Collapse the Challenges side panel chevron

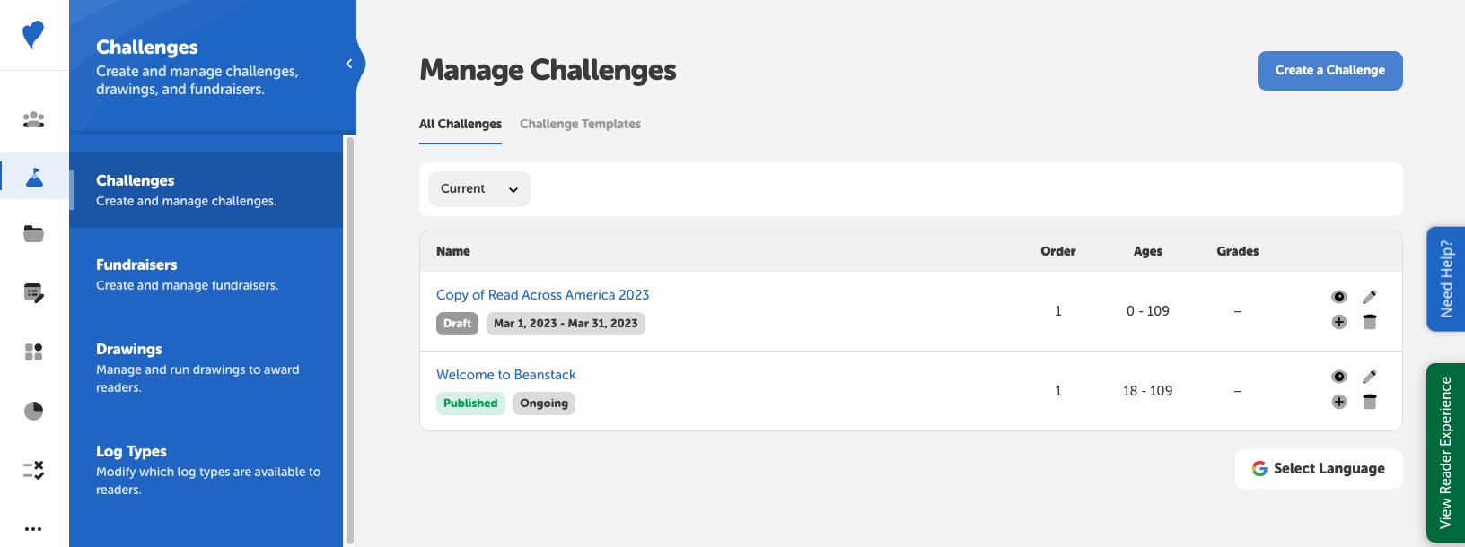click(x=349, y=64)
